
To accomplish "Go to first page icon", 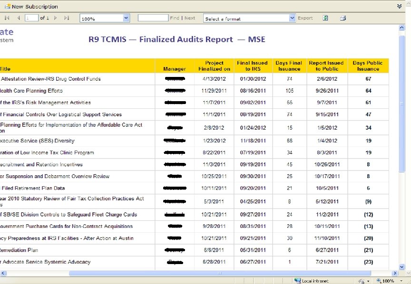I will tap(7, 18).
